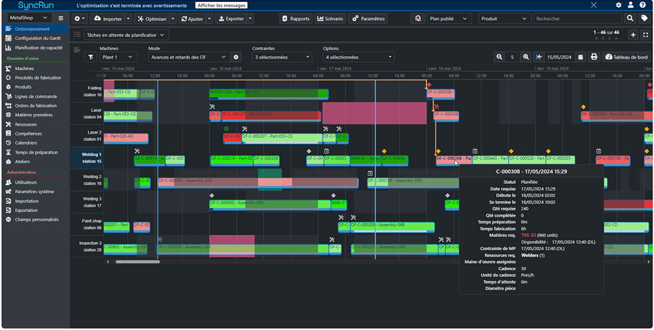Click Afficher les messages button

(x=222, y=5)
